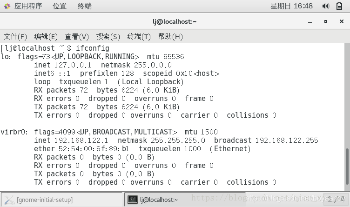Open the 查看(V) menu
Viewport: 350px width, 207px height.
tap(77, 36)
